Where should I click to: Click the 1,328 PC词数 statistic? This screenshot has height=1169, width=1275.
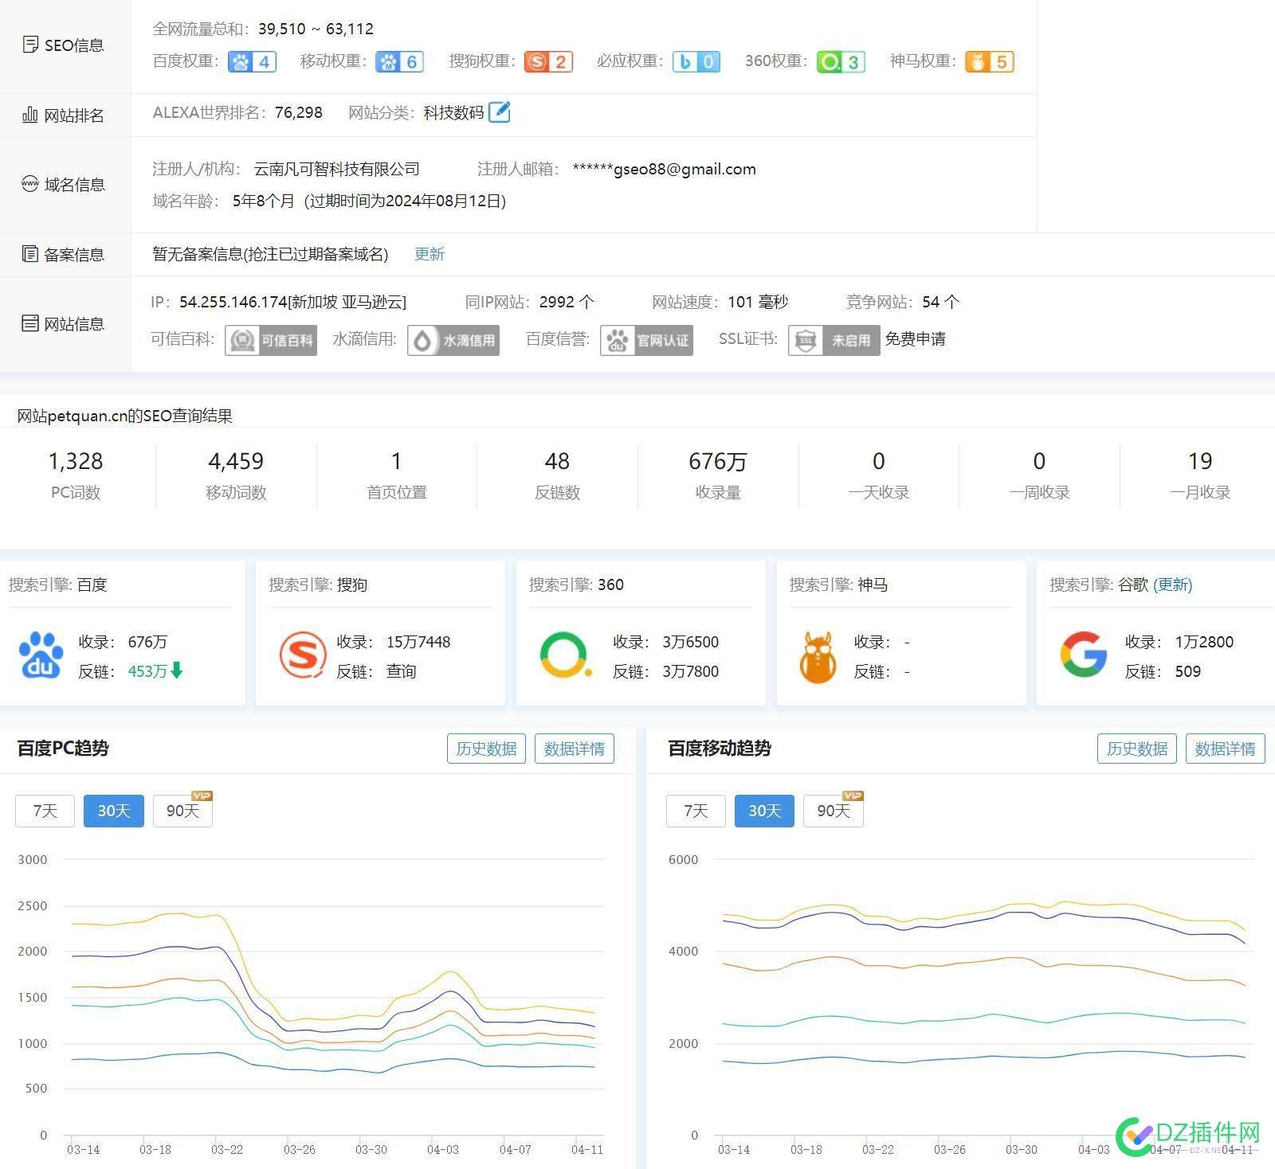pyautogui.click(x=76, y=475)
